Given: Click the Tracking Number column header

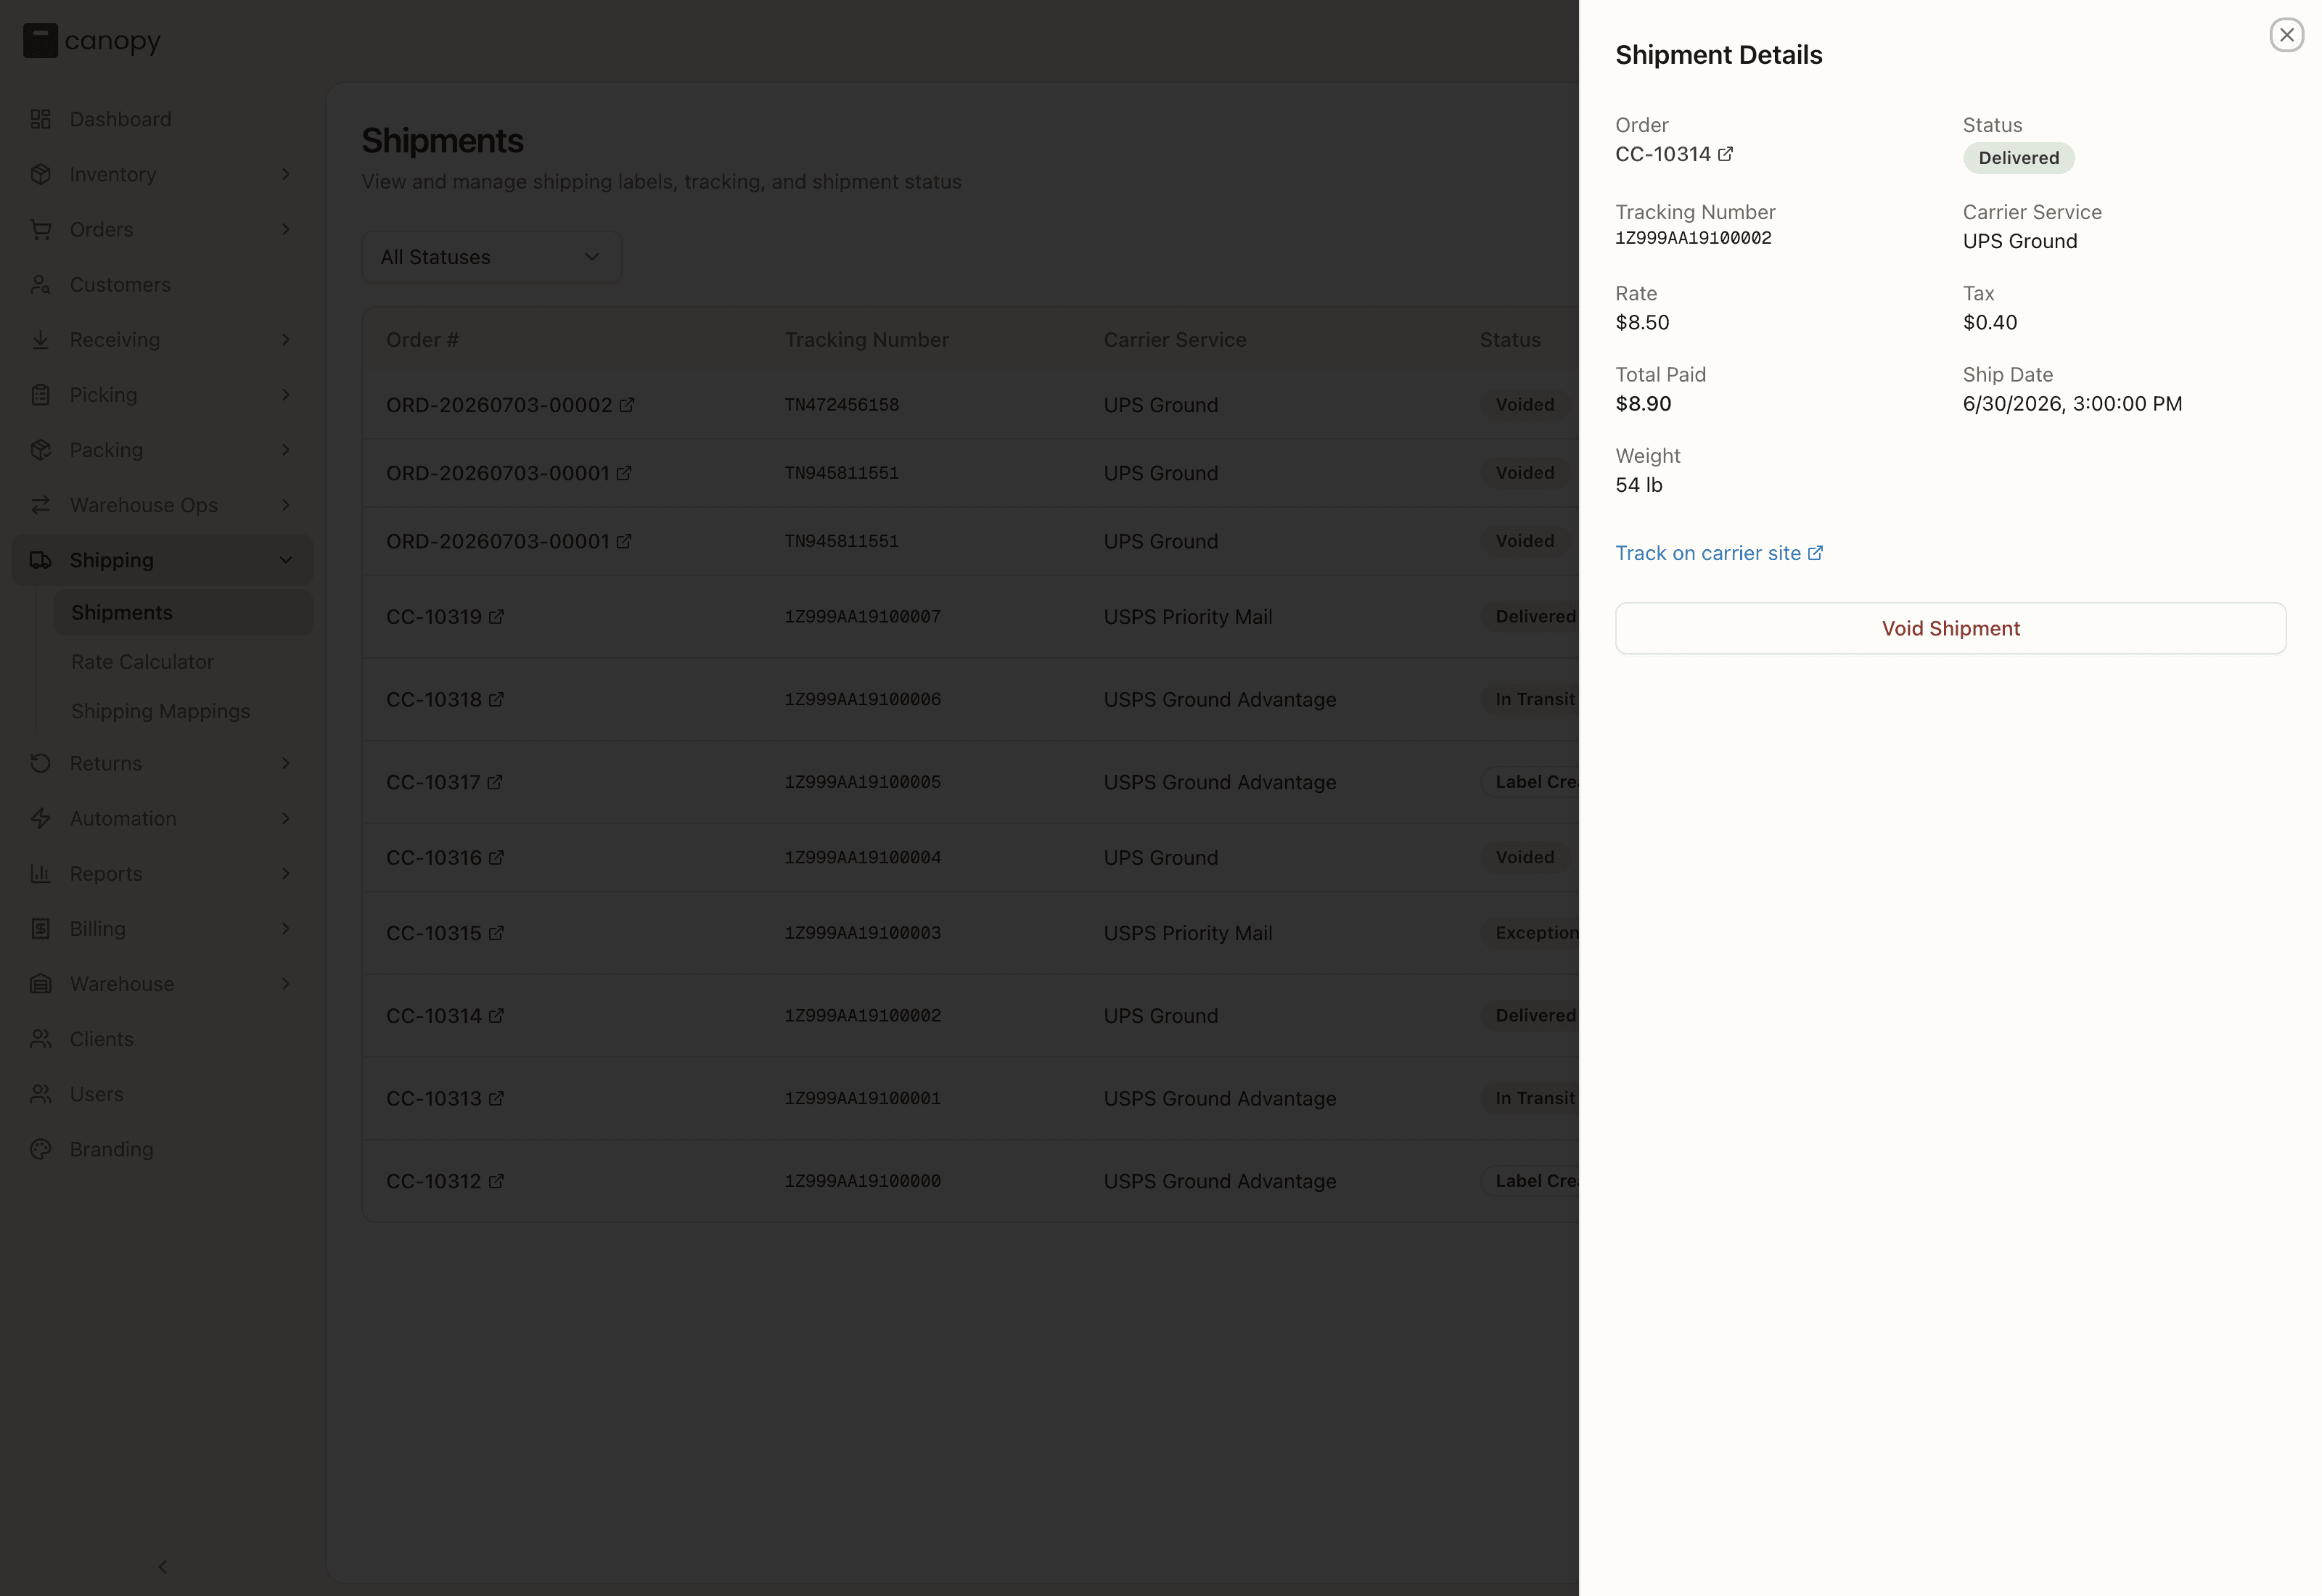Looking at the screenshot, I should (866, 340).
